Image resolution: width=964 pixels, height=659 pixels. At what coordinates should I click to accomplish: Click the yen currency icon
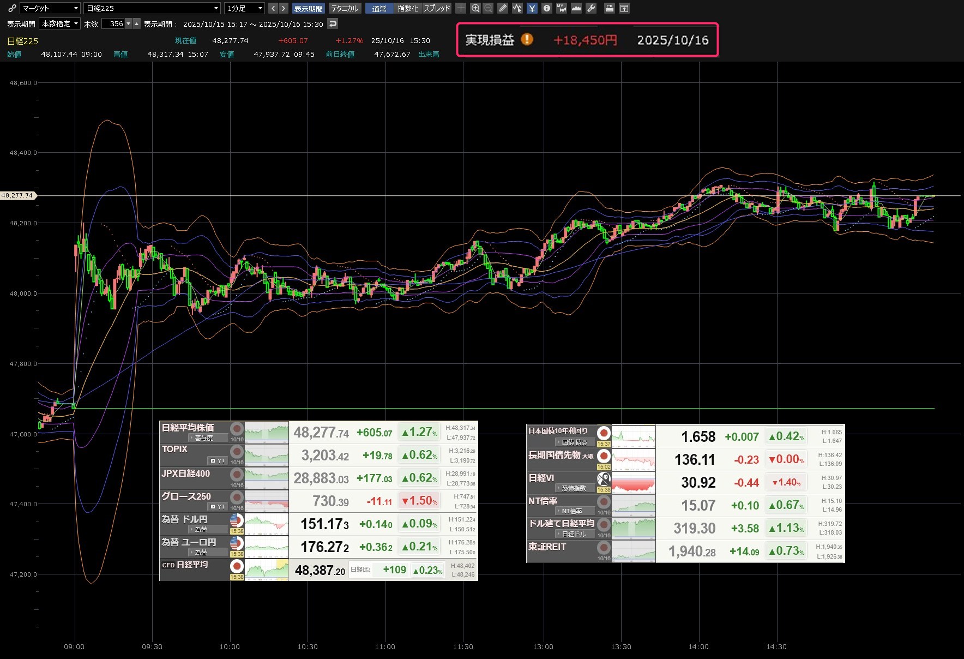pos(532,8)
